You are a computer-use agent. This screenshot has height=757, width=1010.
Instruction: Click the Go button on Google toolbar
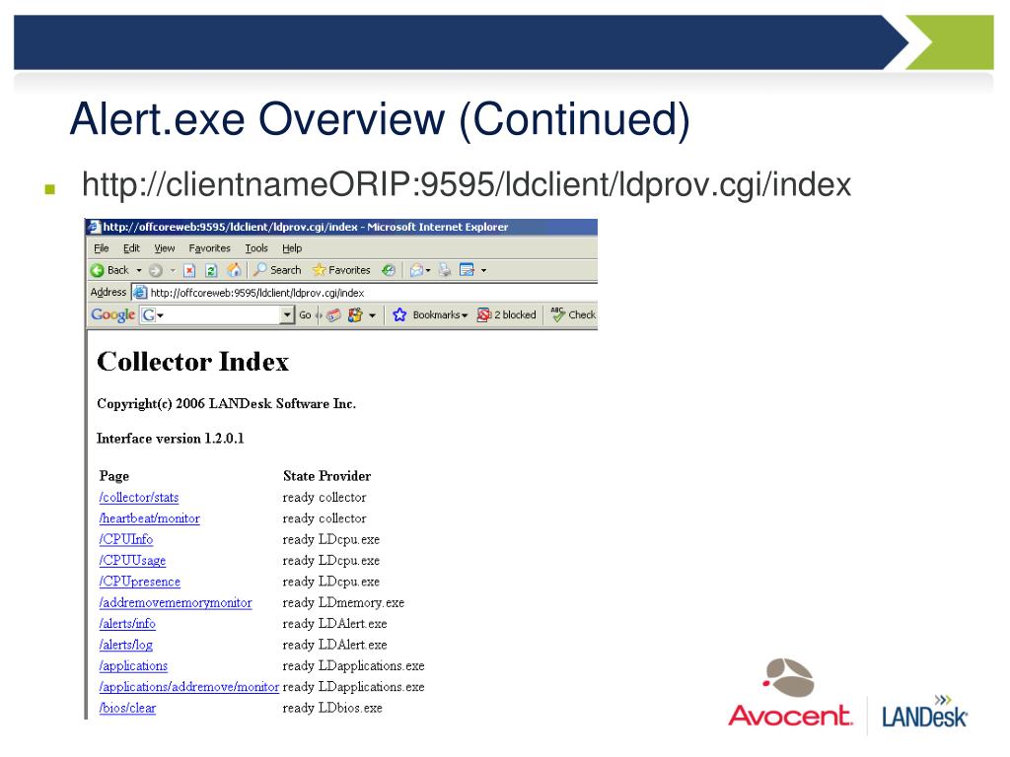306,314
